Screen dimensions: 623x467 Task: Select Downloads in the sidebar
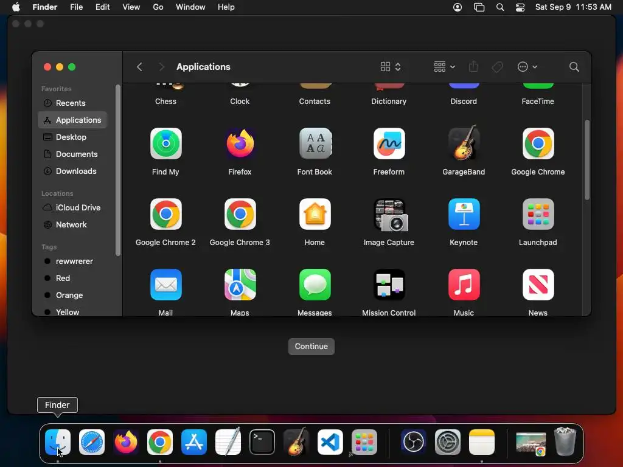pos(72,171)
